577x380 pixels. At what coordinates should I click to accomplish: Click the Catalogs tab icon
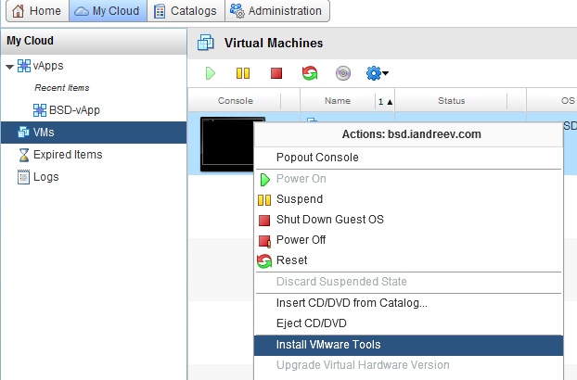tap(160, 11)
